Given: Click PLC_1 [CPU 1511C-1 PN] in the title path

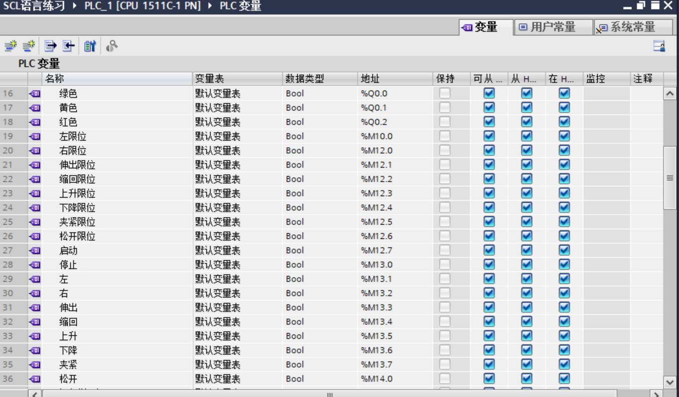Looking at the screenshot, I should [142, 7].
